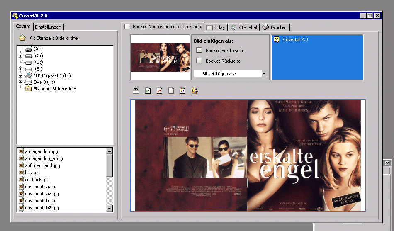This screenshot has width=394, height=231.
Task: Click the CD drive icon for F:
Action: pyautogui.click(x=28, y=75)
